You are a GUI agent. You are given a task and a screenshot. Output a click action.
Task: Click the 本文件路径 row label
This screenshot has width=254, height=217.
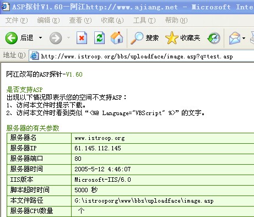(x=26, y=200)
